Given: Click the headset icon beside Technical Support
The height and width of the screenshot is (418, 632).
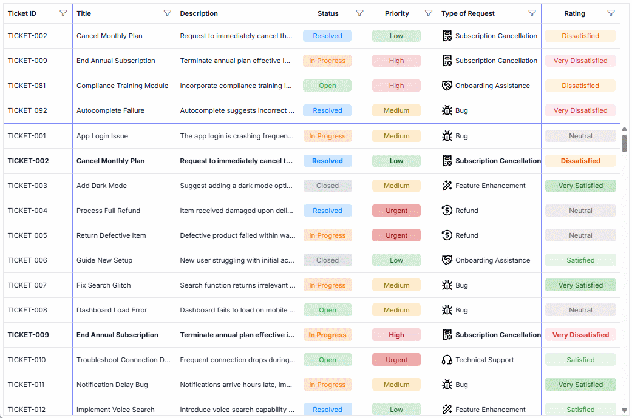Looking at the screenshot, I should 447,360.
